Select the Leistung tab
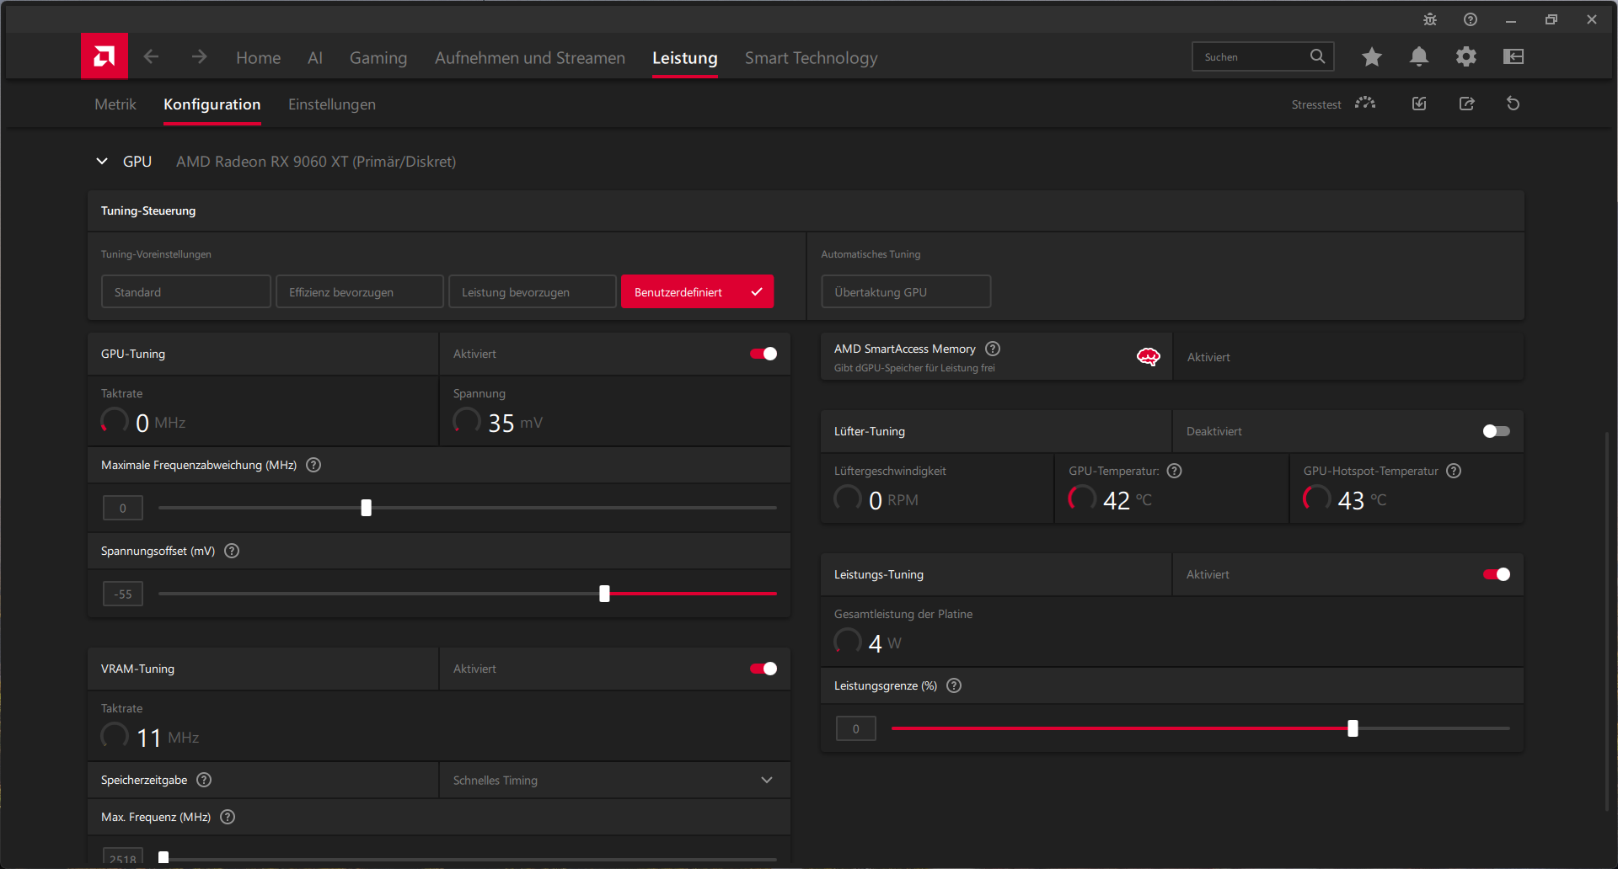This screenshot has width=1618, height=869. (x=685, y=57)
